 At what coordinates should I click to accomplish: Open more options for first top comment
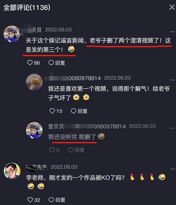coord(172,32)
